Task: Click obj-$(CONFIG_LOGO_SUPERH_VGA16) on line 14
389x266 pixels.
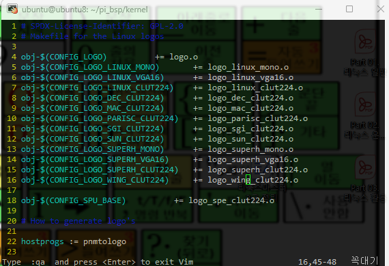Action: (95, 159)
